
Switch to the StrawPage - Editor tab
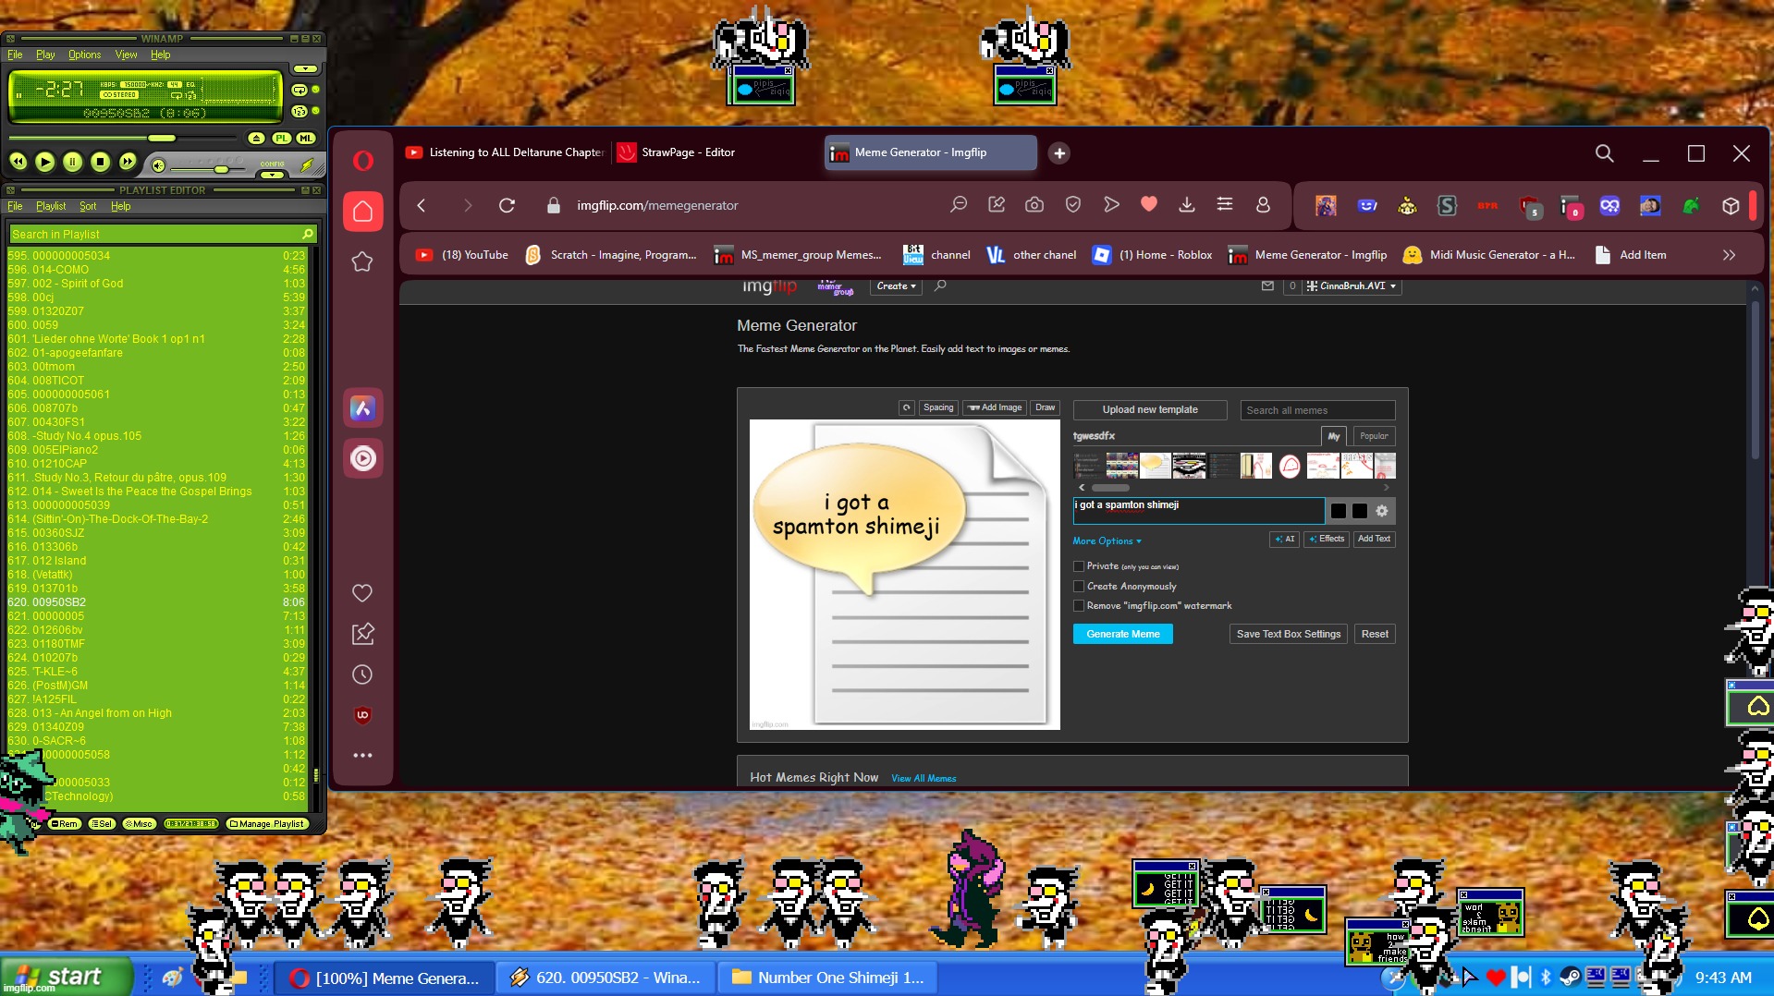pos(688,152)
